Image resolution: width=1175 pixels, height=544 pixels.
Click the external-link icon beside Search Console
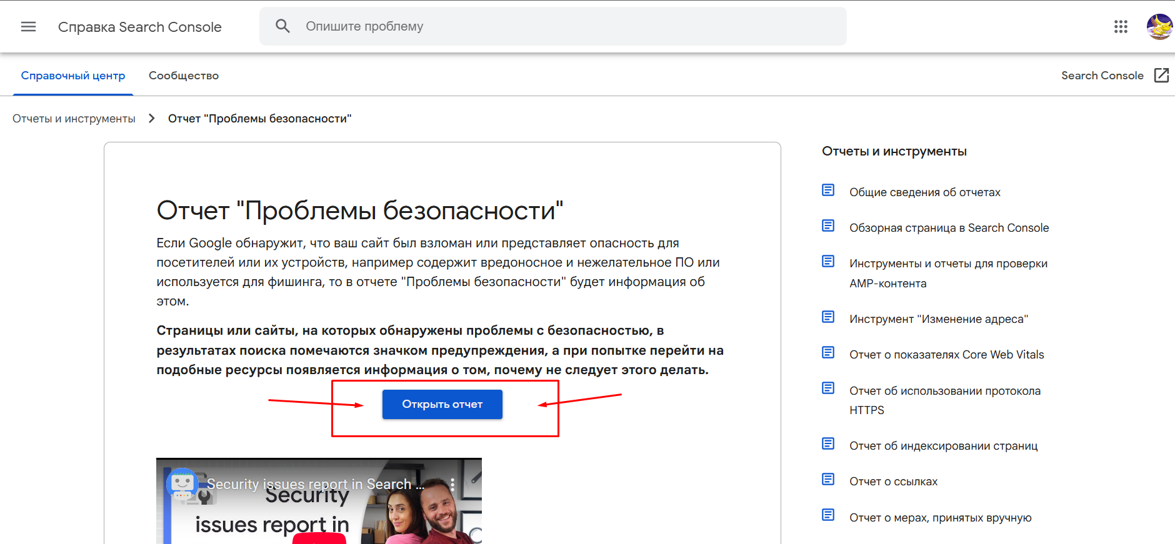point(1161,76)
